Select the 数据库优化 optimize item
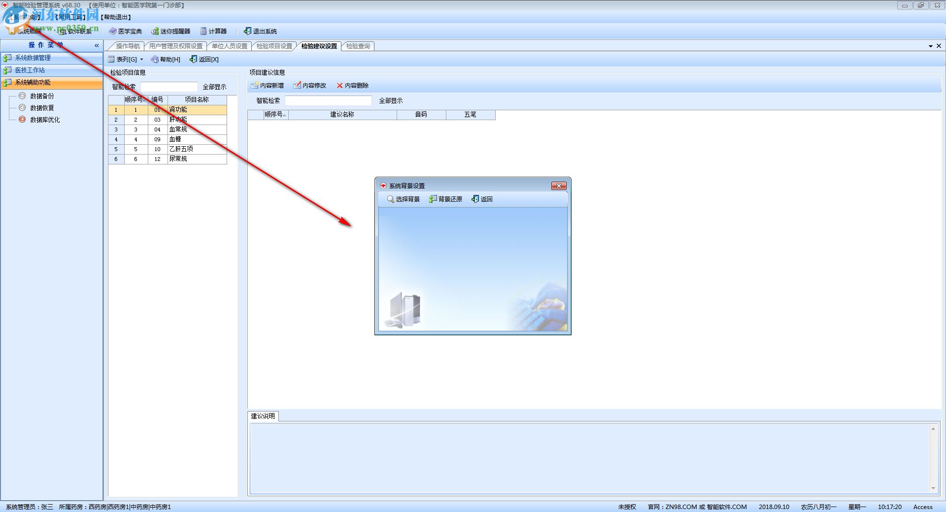The height and width of the screenshot is (512, 946). pos(45,120)
